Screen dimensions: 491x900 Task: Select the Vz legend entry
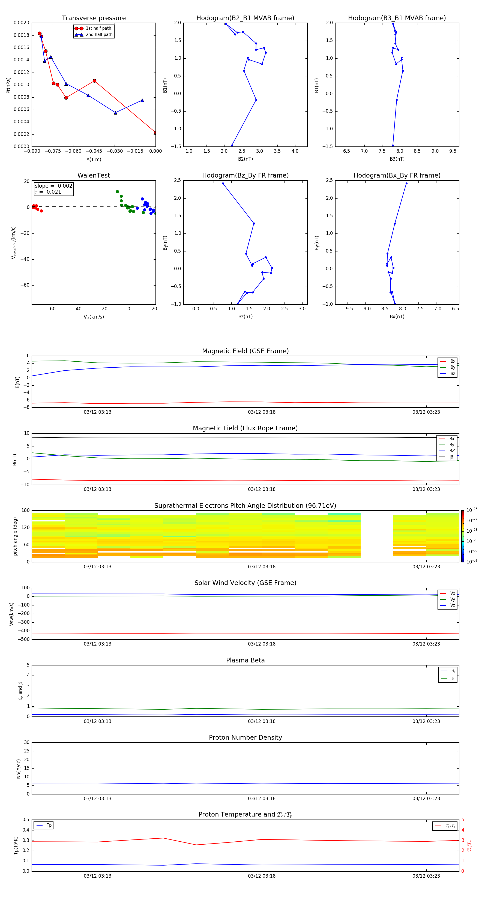coord(448,605)
